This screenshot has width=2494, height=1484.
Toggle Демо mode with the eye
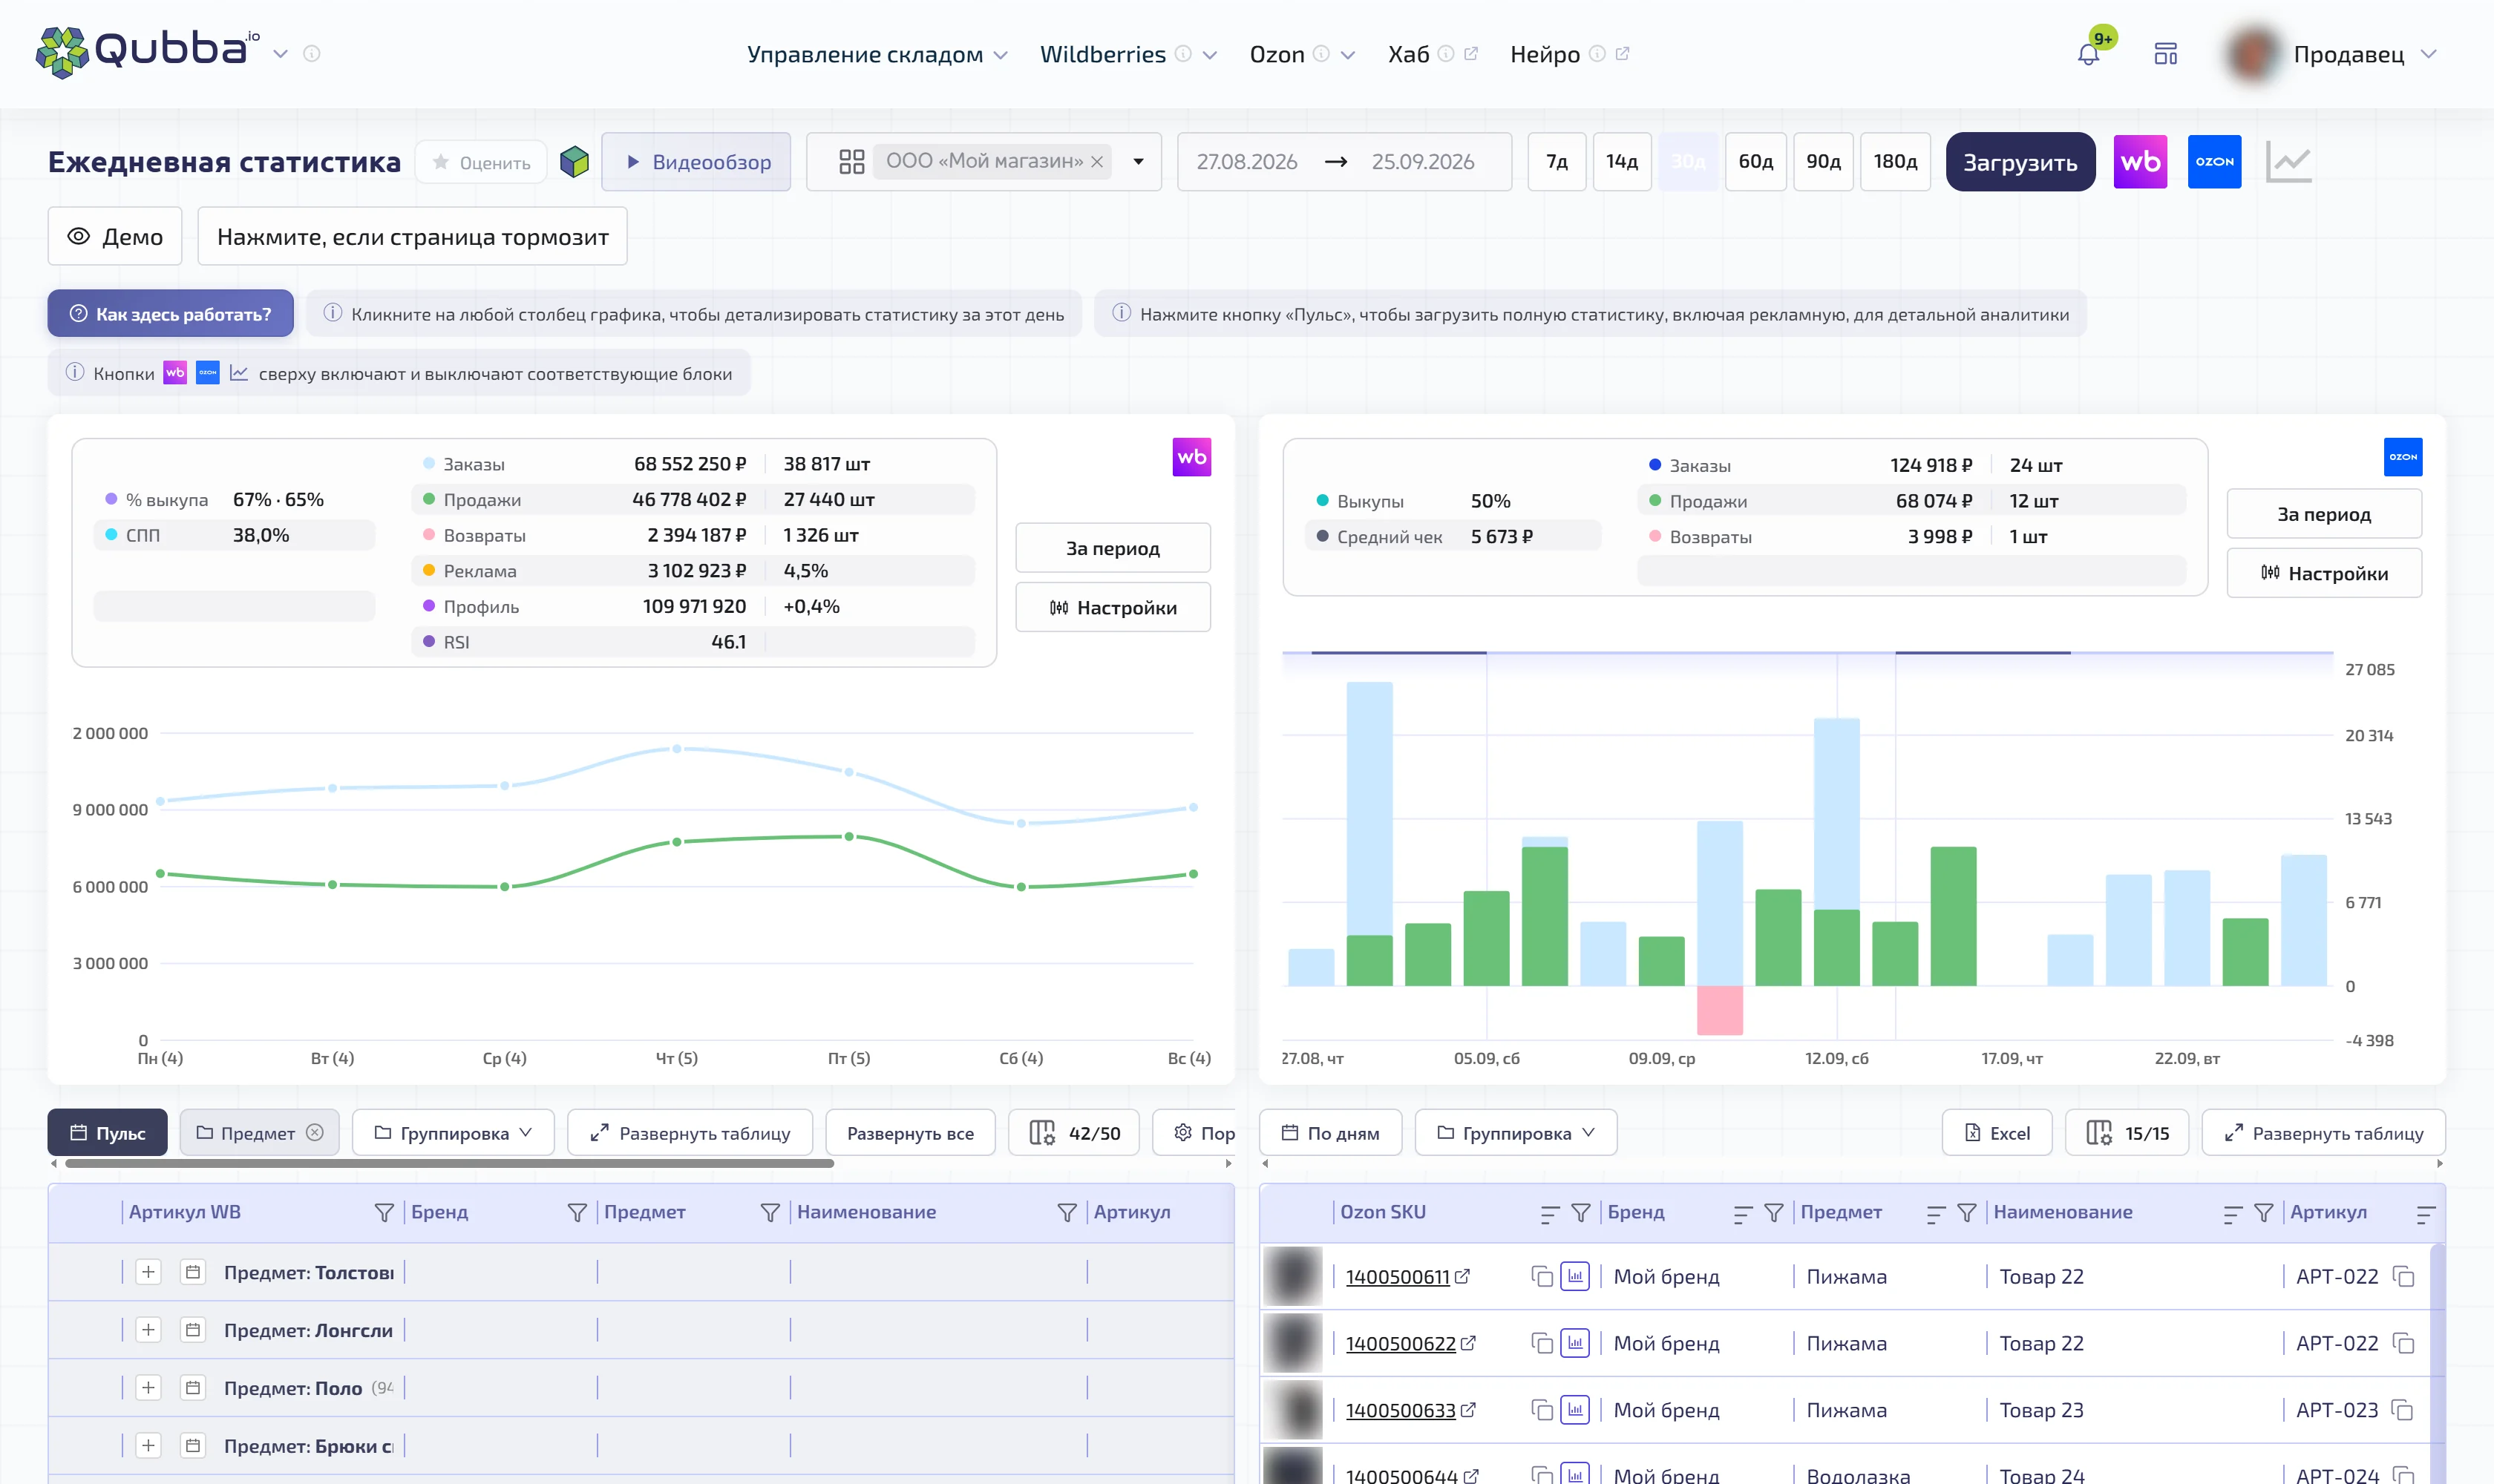coord(115,237)
